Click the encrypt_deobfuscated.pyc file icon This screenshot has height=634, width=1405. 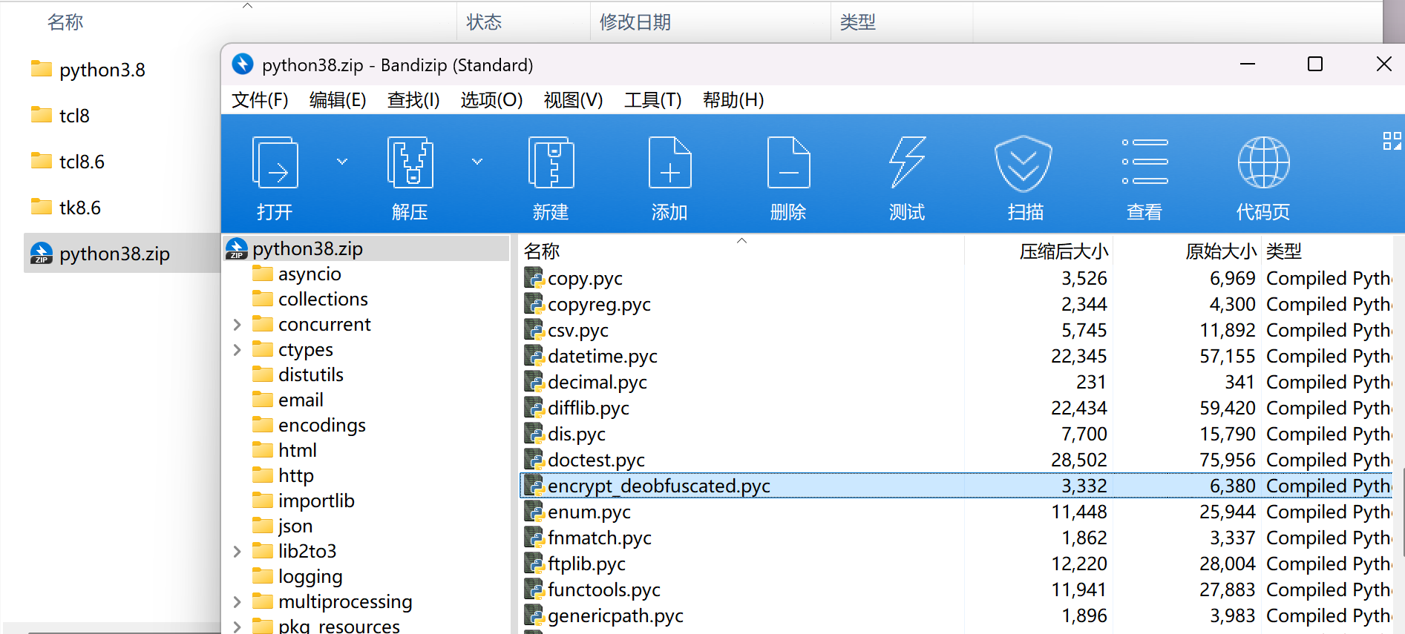534,486
